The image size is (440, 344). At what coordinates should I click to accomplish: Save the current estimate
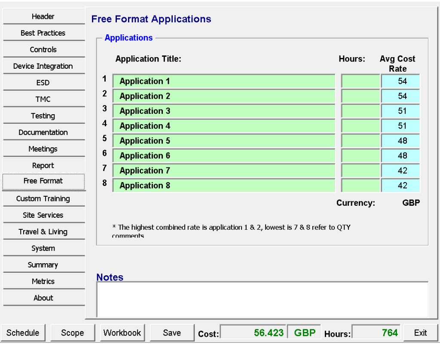pos(172,333)
